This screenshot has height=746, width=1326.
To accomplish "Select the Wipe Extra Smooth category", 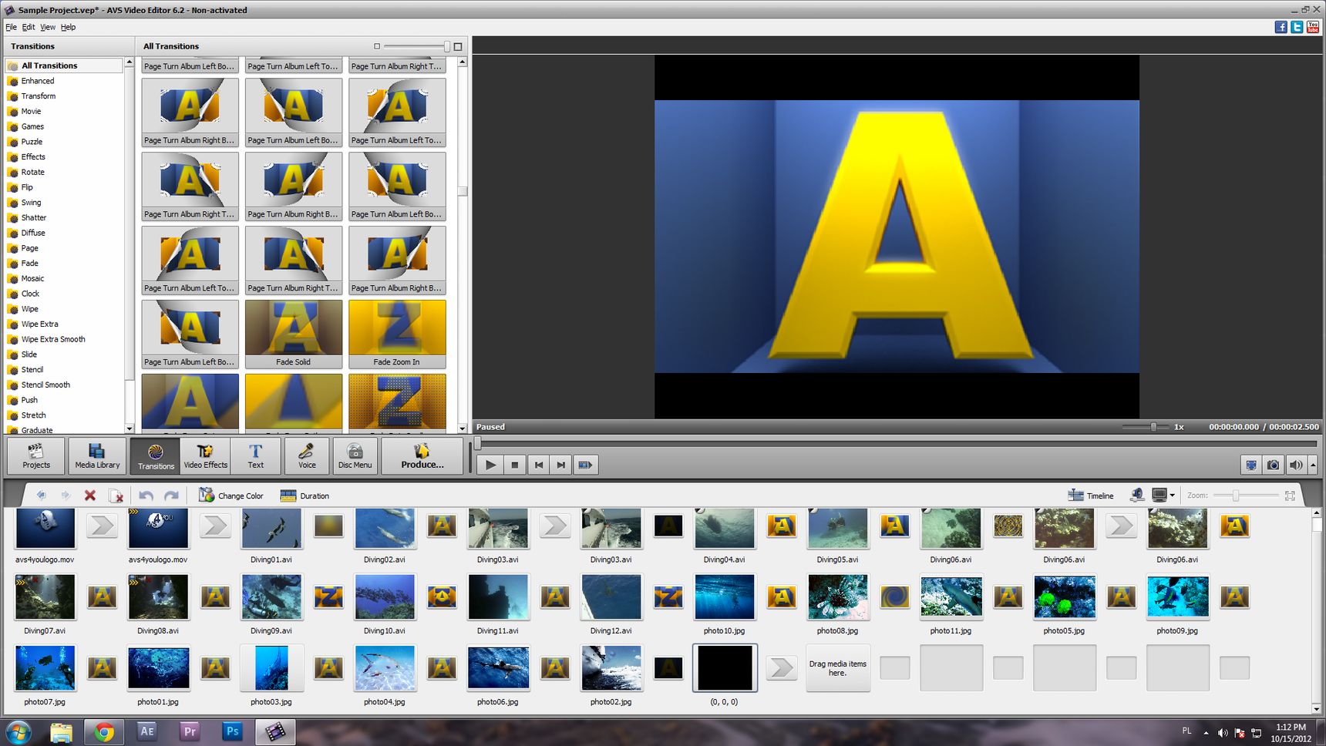I will click(53, 339).
